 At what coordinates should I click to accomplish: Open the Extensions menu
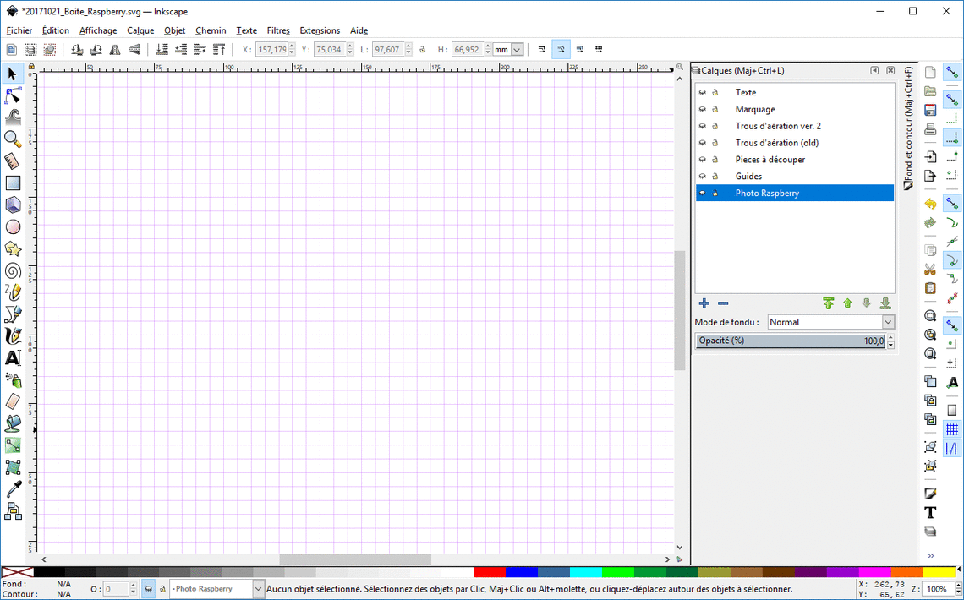(320, 30)
